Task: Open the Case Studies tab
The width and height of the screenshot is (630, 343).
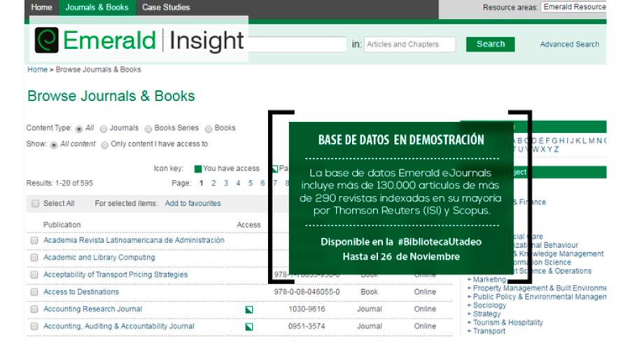Action: coord(166,8)
